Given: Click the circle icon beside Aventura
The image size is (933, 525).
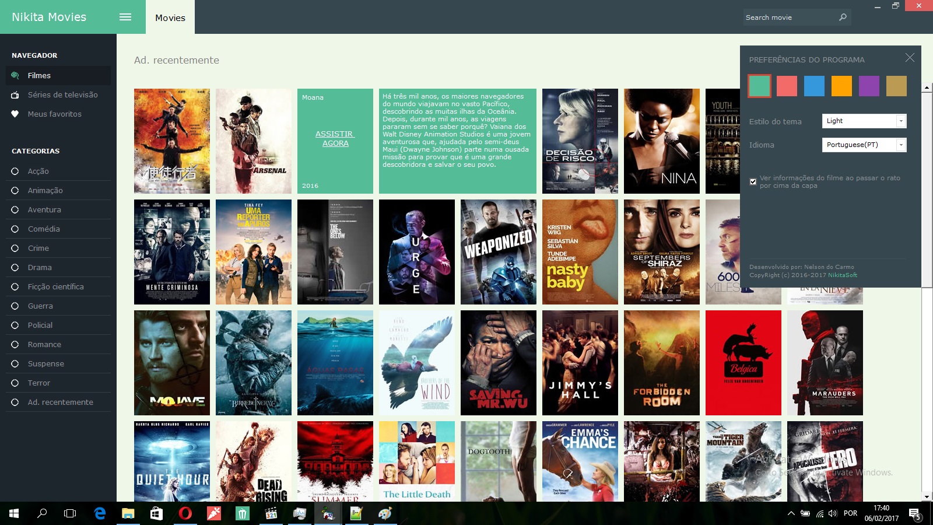Looking at the screenshot, I should click(x=15, y=209).
